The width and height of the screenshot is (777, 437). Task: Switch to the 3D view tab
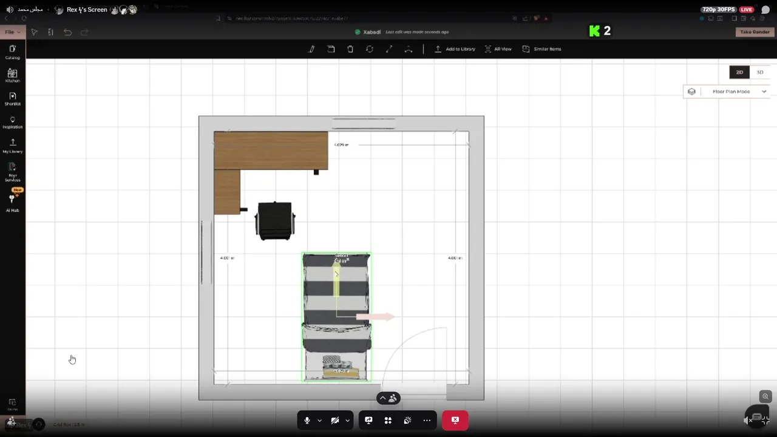pos(760,72)
